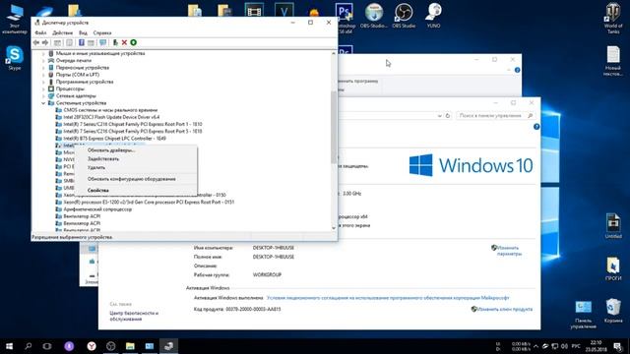Open Новый текстовый document desktop icon
Image resolution: width=630 pixels, height=354 pixels.
point(613,61)
